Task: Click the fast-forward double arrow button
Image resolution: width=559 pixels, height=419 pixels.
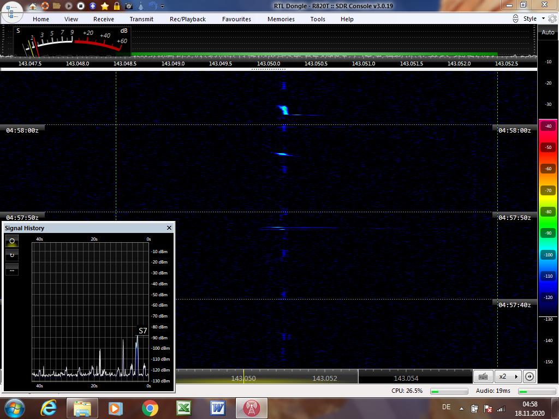Action: 530,376
